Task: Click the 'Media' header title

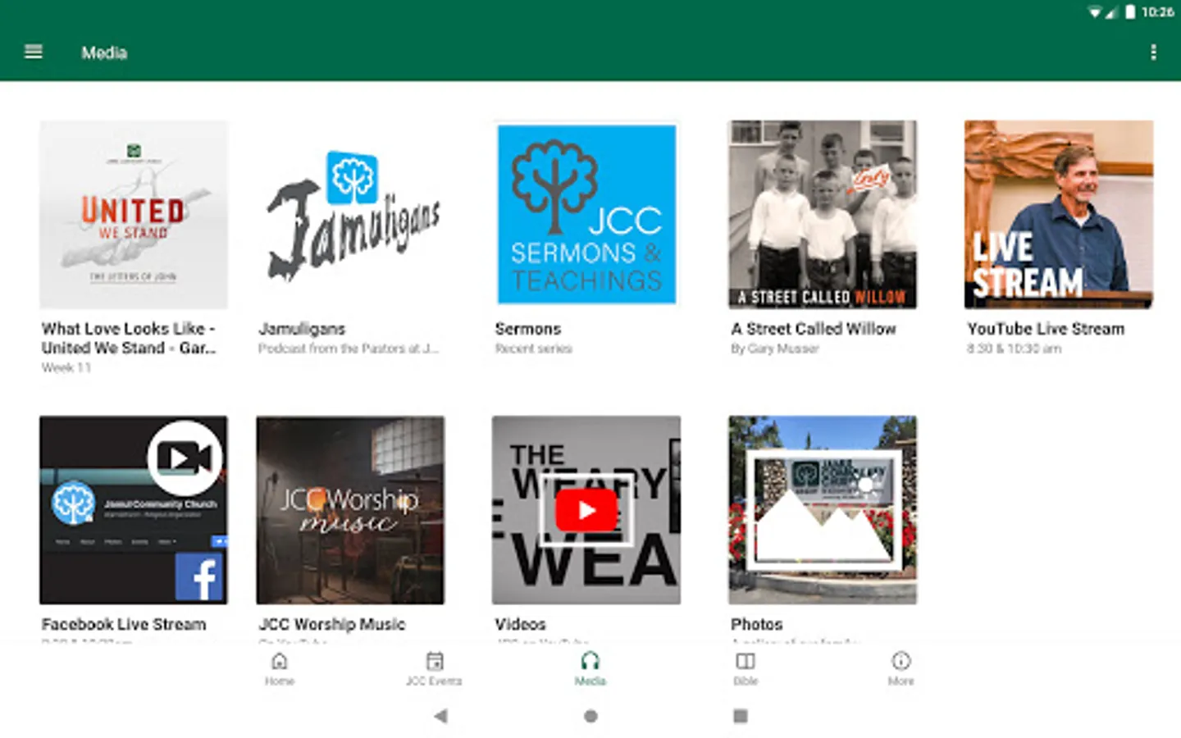Action: [x=104, y=52]
